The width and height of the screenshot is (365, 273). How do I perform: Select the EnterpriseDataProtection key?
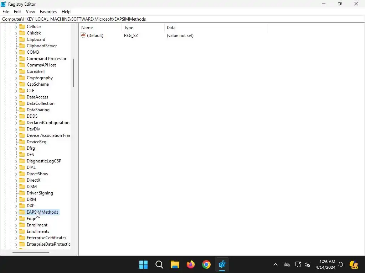[48, 244]
